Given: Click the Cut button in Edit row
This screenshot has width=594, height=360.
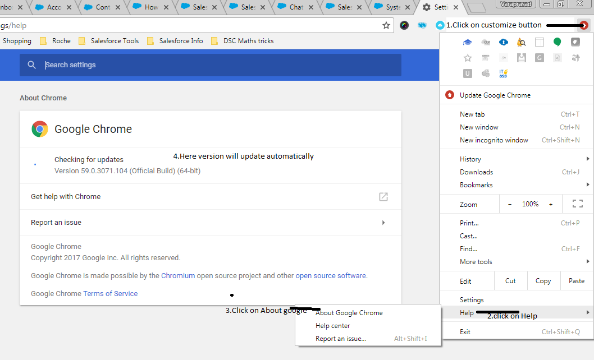Looking at the screenshot, I should coord(510,281).
